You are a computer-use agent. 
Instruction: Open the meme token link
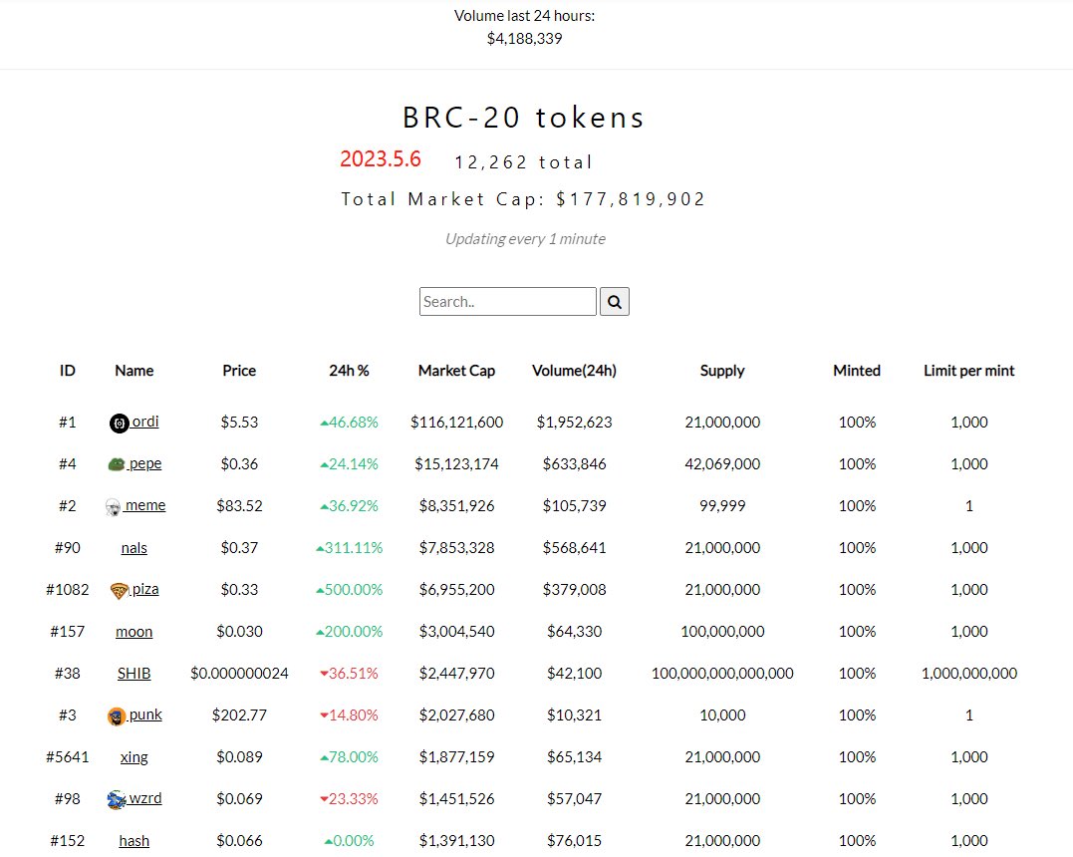click(145, 505)
